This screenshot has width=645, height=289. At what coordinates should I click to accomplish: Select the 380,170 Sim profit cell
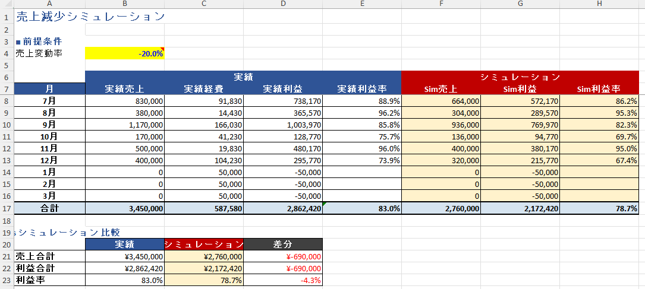click(520, 148)
